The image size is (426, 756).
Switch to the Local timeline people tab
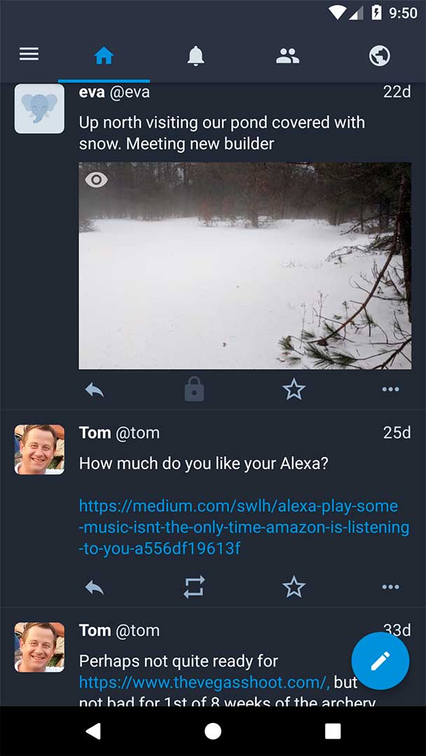point(287,56)
